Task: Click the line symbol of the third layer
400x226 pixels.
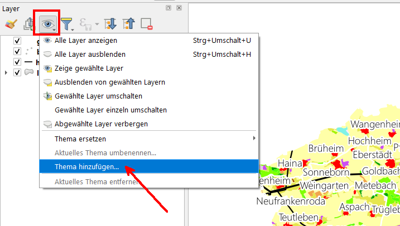Action: (28, 62)
